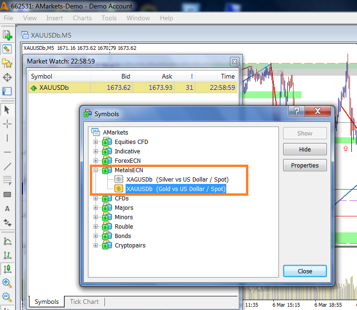Open the File menu
Image resolution: width=357 pixels, height=310 pixels.
click(x=8, y=18)
